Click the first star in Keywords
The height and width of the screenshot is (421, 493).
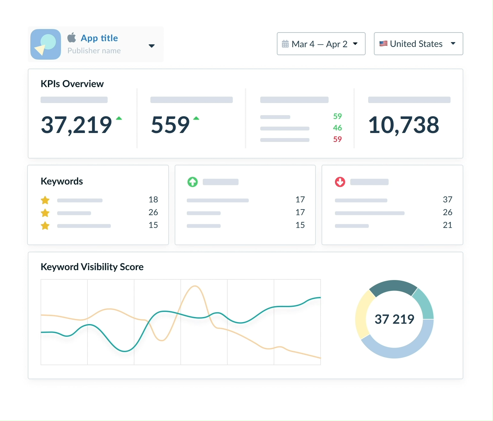(45, 200)
